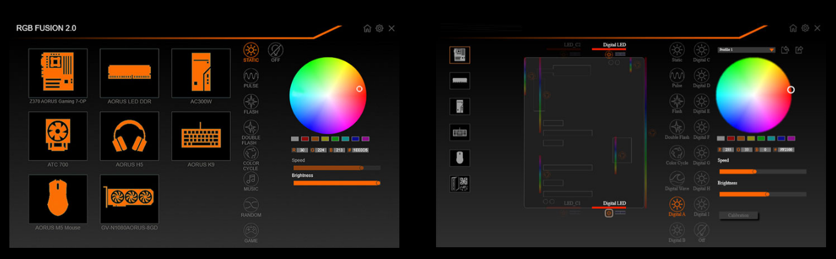This screenshot has height=259, width=836.
Task: Select Static effect in right window
Action: [677, 53]
